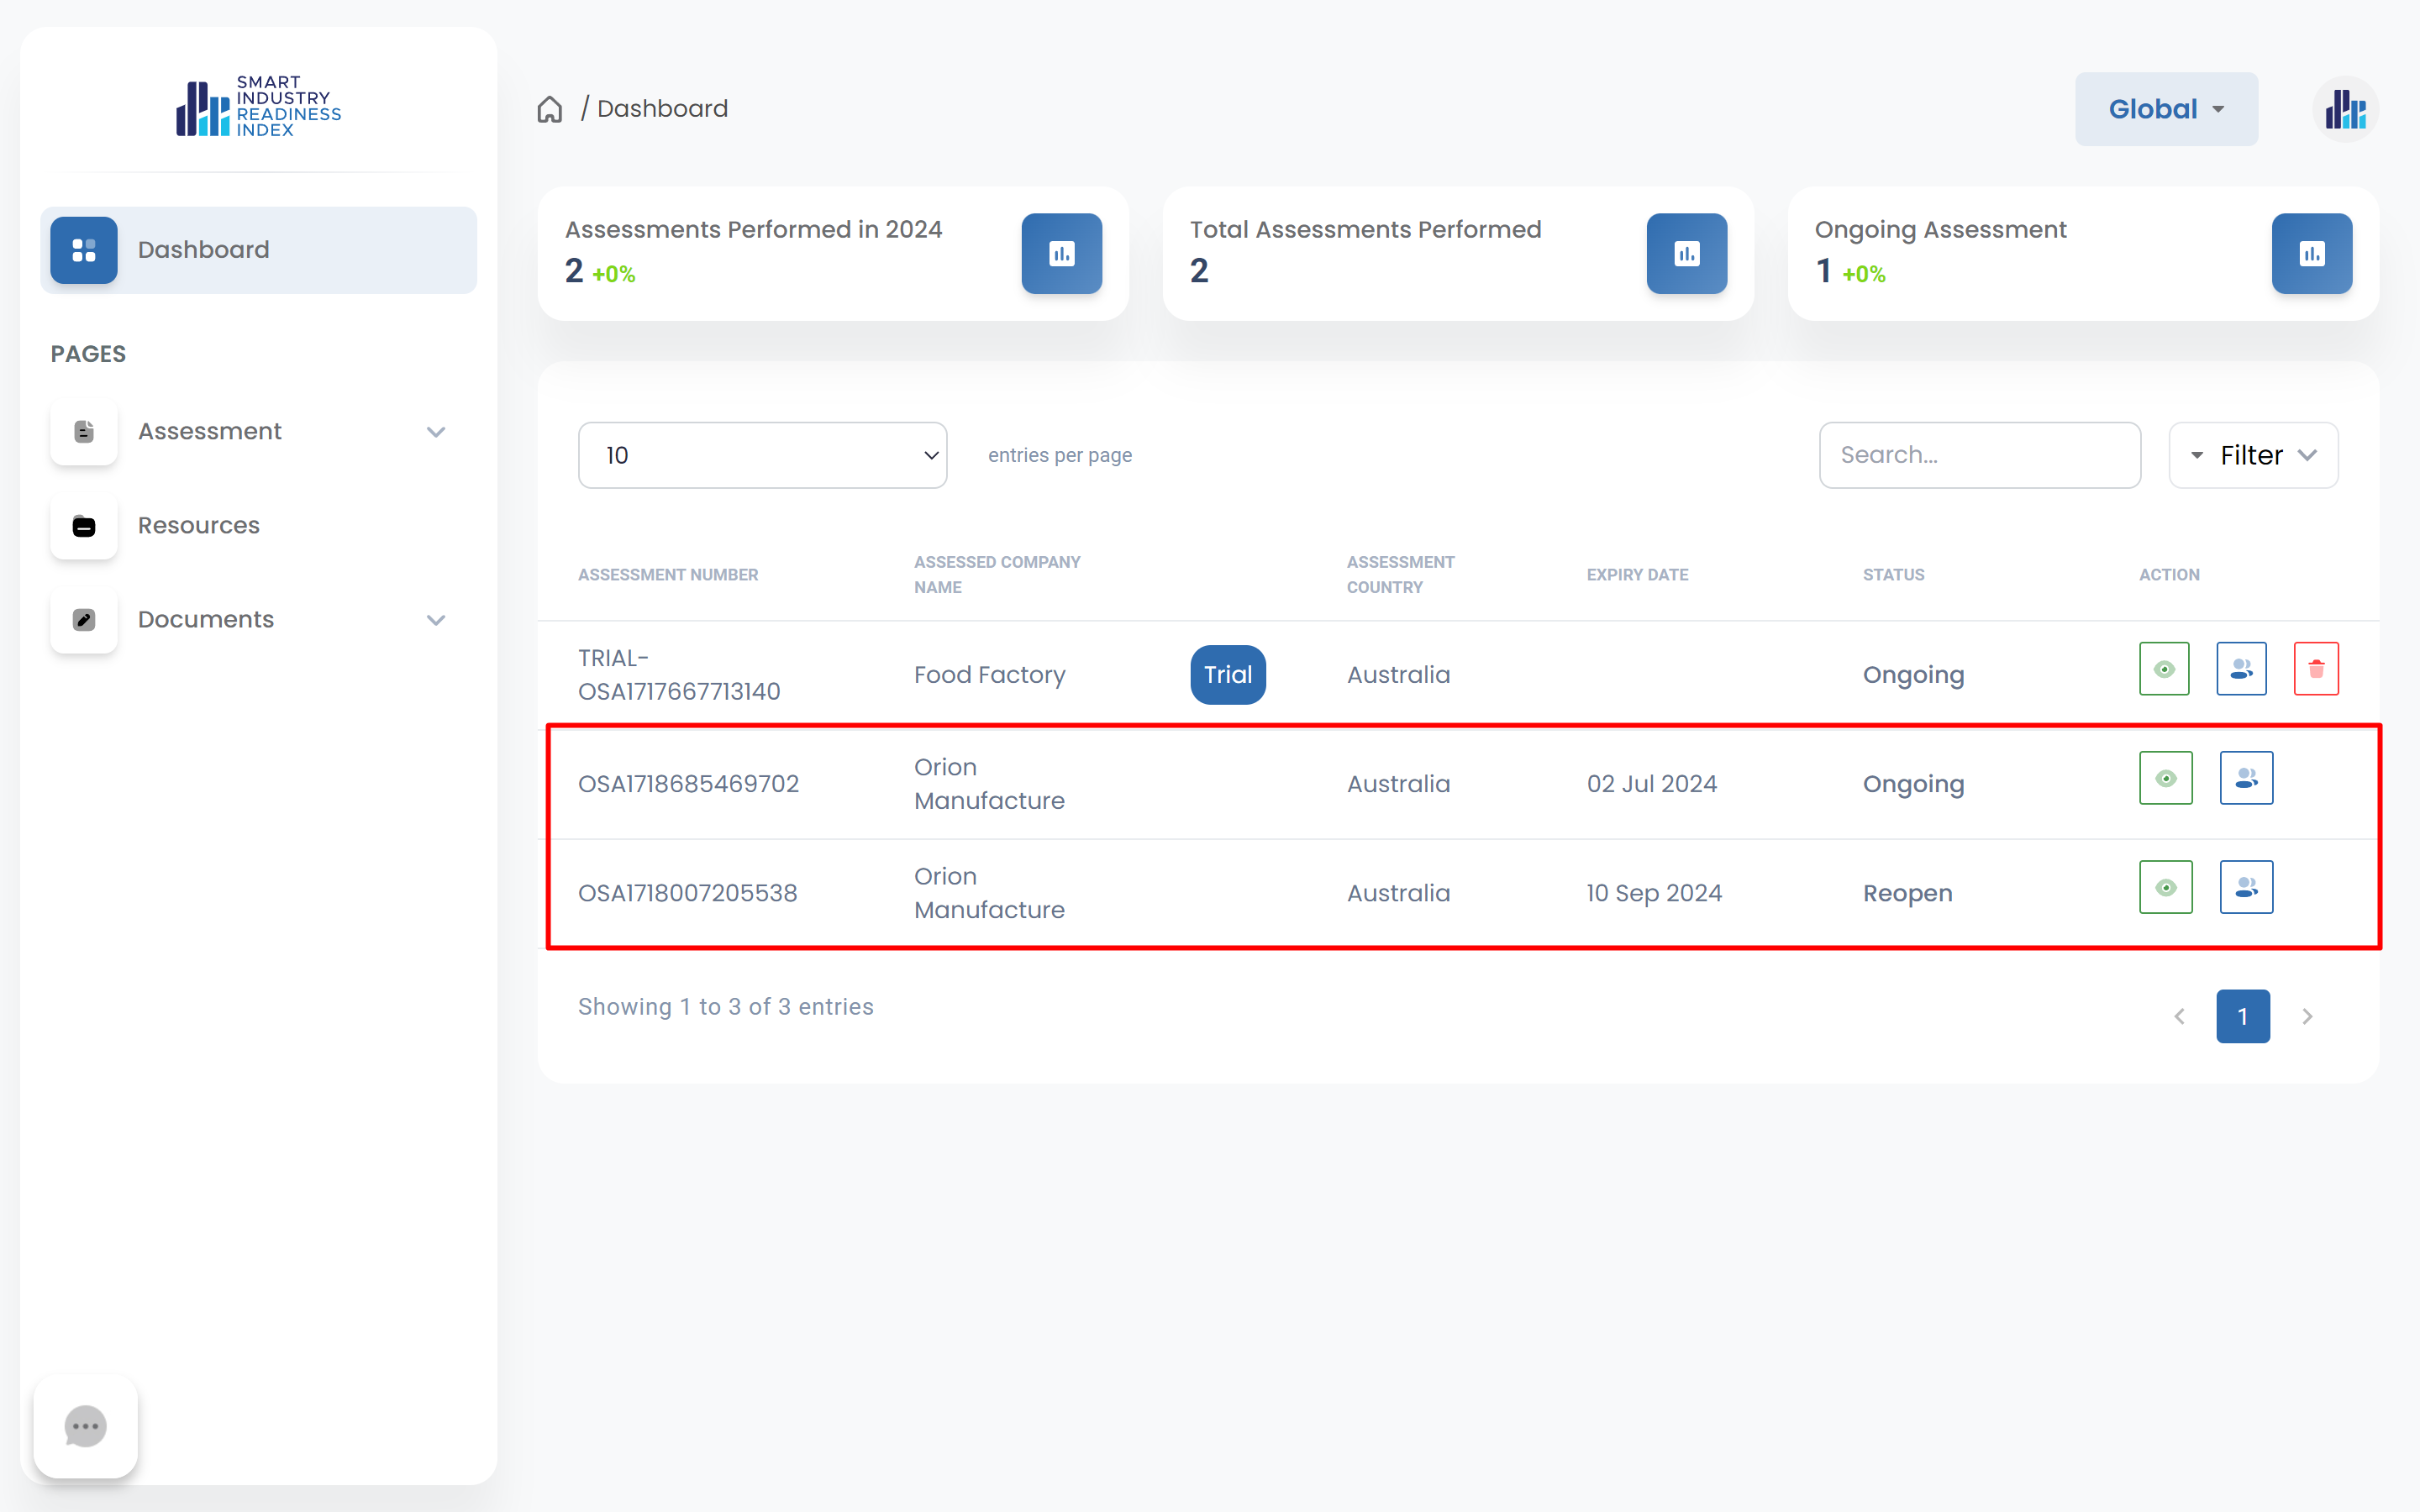Click the home icon in breadcrumb
The width and height of the screenshot is (2420, 1512).
550,109
